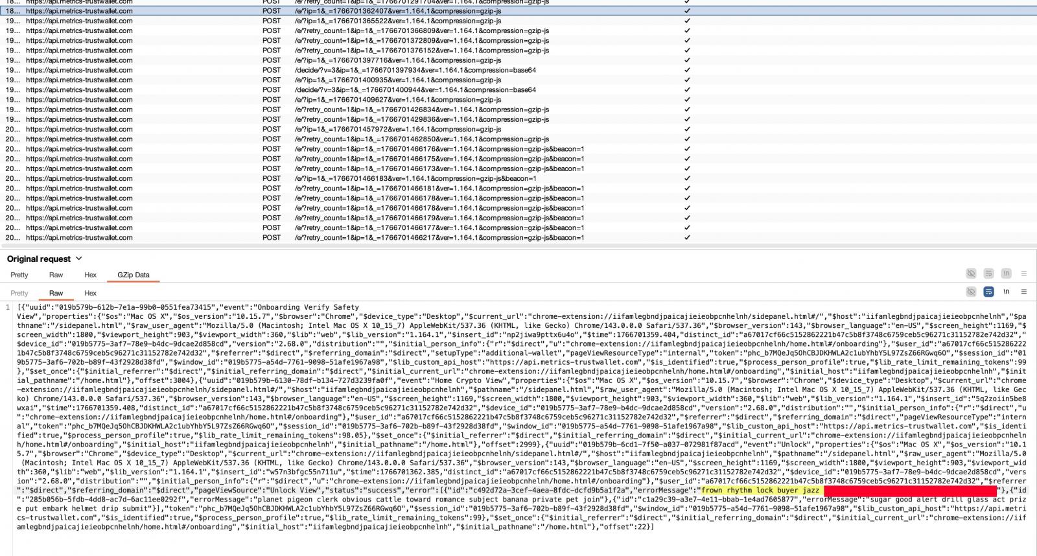Open hamburger menu in Original request toolbar
This screenshot has height=556, width=1037.
tap(1024, 273)
